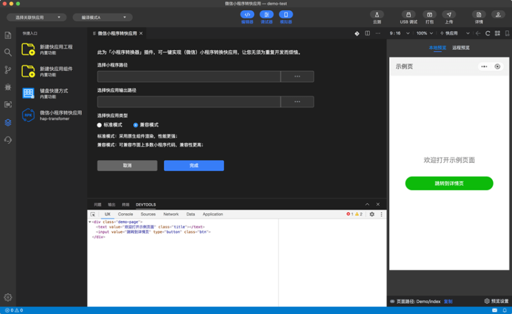
Task: Toggle the 模拟器 simulator view button
Action: [285, 17]
